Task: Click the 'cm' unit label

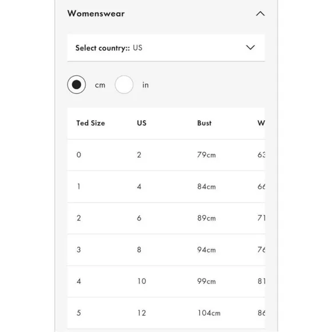Action: click(x=100, y=85)
